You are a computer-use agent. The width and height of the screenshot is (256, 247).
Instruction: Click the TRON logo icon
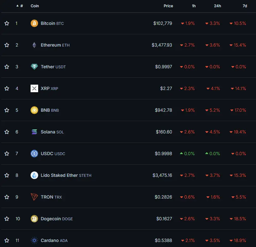(x=34, y=197)
